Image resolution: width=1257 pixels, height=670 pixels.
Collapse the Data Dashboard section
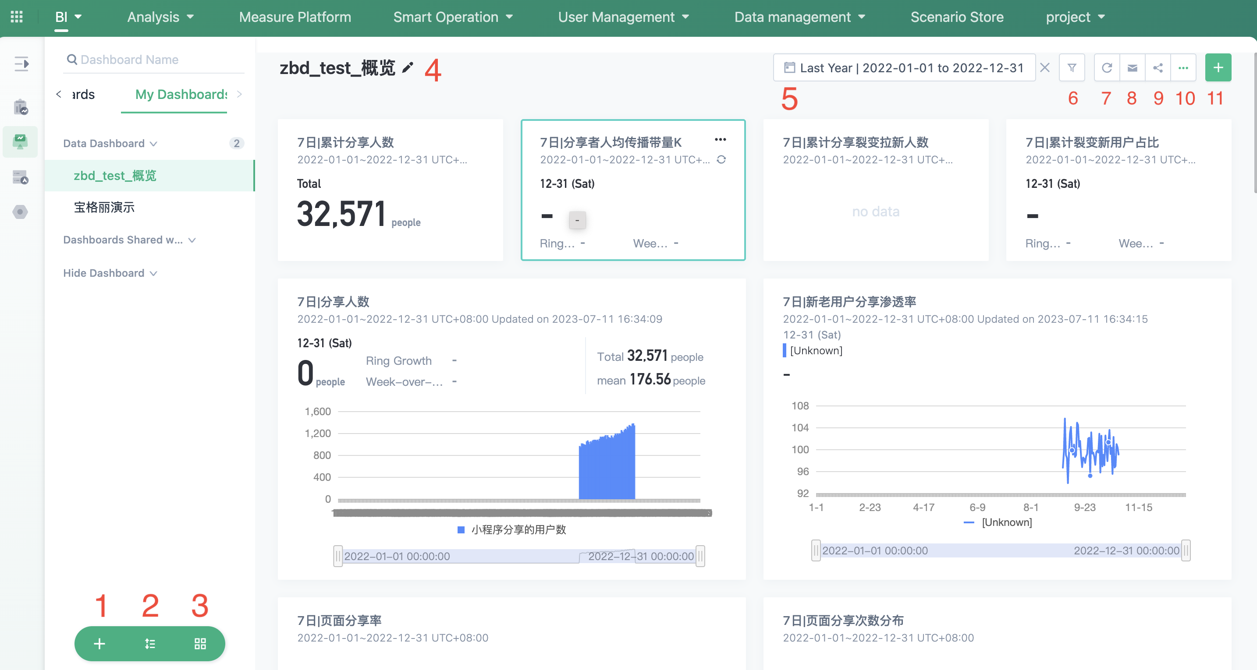pos(153,143)
